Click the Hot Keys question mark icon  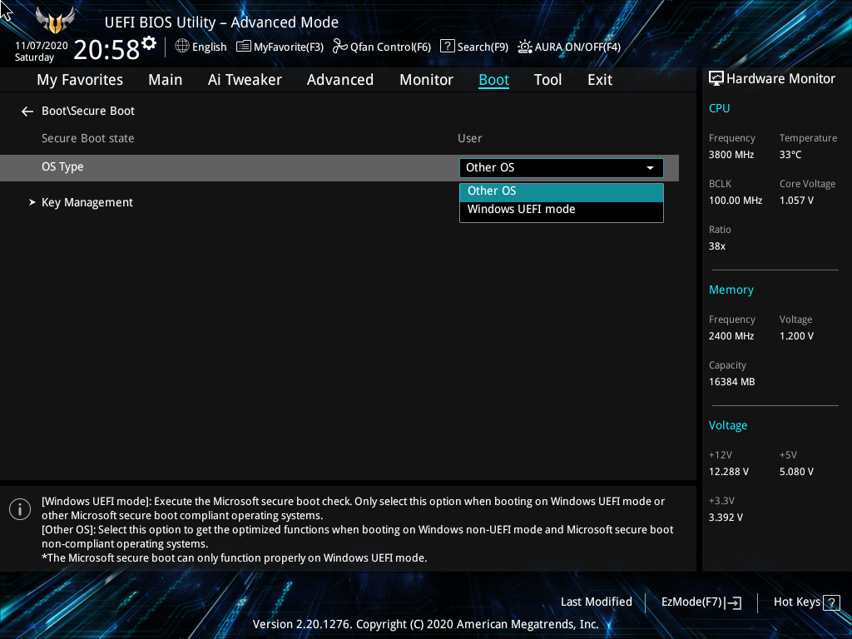(x=831, y=602)
